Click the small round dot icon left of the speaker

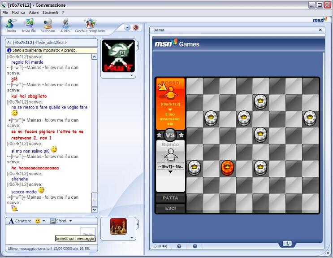(x=160, y=246)
